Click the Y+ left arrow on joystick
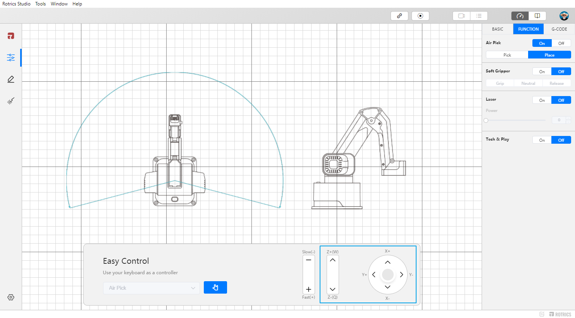 [374, 275]
